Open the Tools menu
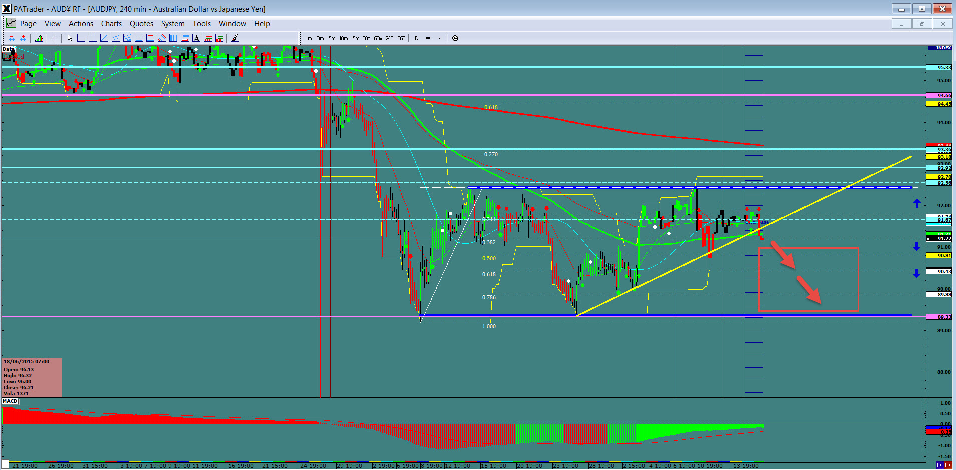This screenshot has height=470, width=956. pyautogui.click(x=202, y=24)
